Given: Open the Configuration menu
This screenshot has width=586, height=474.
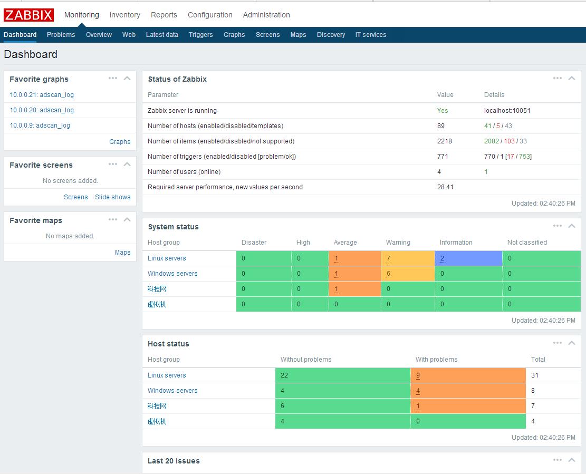Looking at the screenshot, I should point(210,15).
